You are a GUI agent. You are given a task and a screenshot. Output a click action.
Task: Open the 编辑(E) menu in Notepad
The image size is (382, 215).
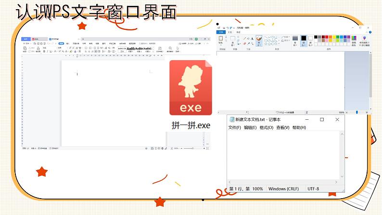click(250, 127)
